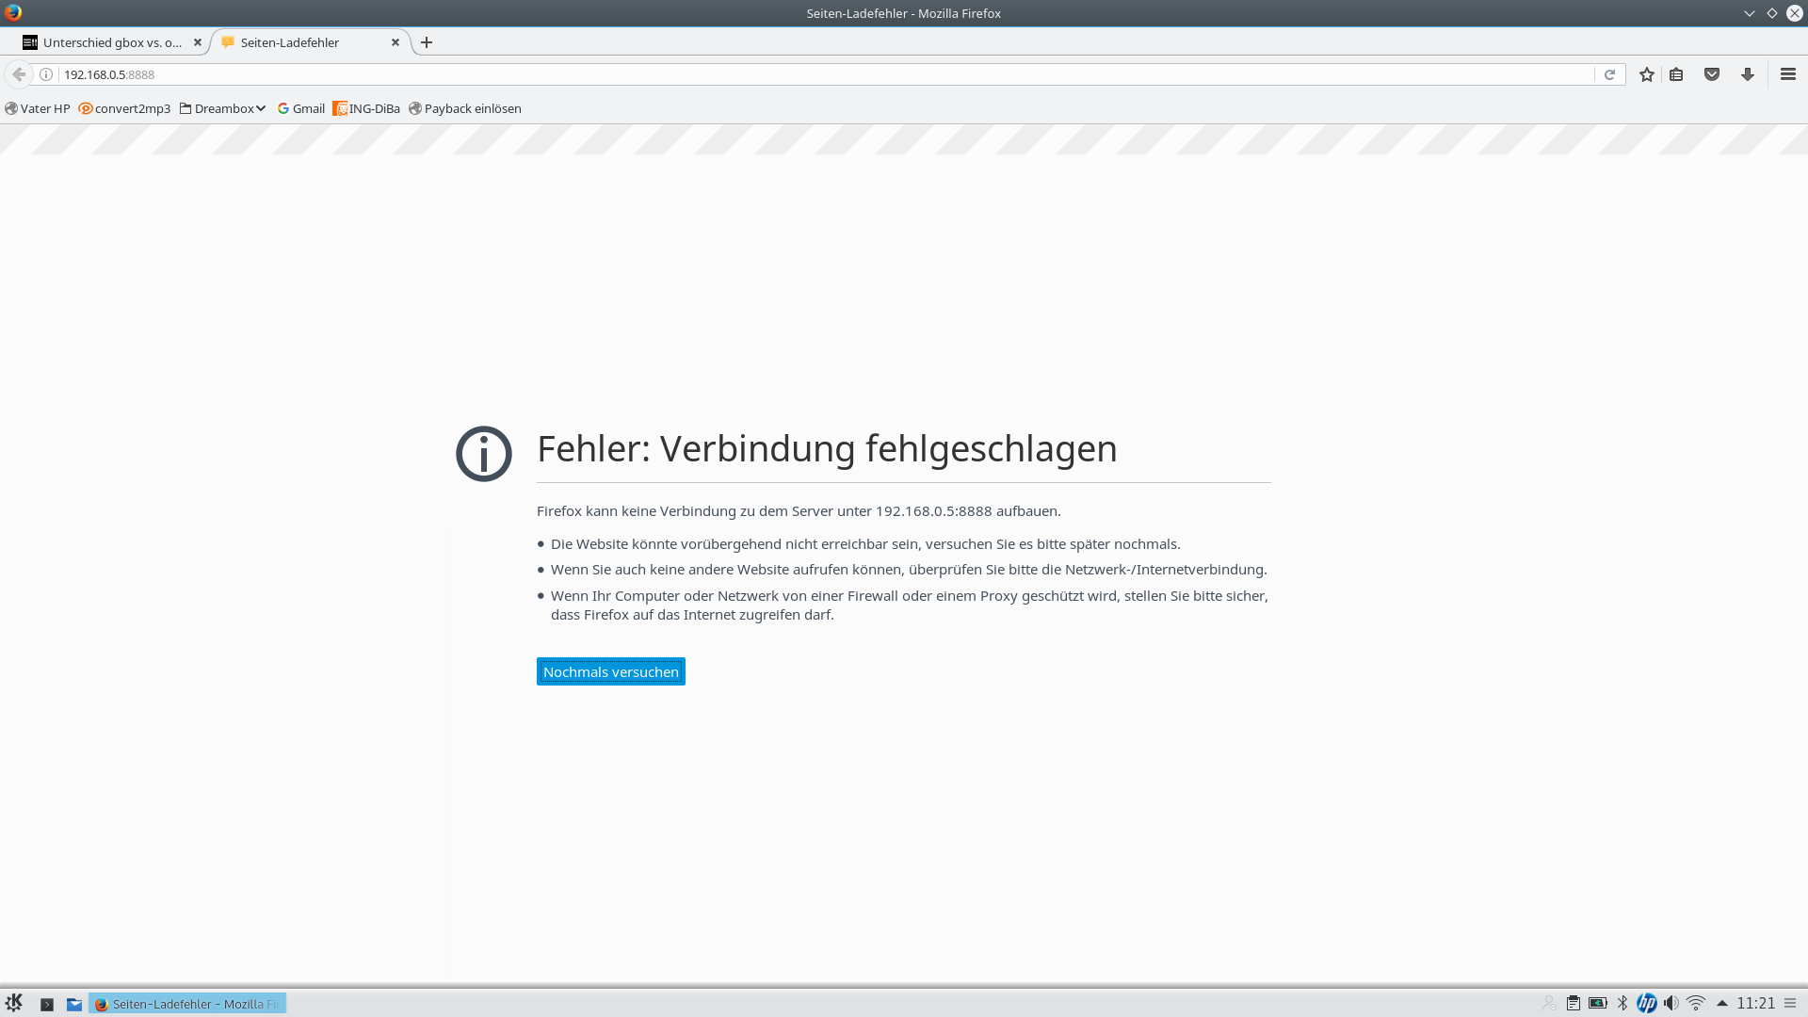Click the back navigation arrow
Image resolution: width=1808 pixels, height=1017 pixels.
click(x=19, y=74)
